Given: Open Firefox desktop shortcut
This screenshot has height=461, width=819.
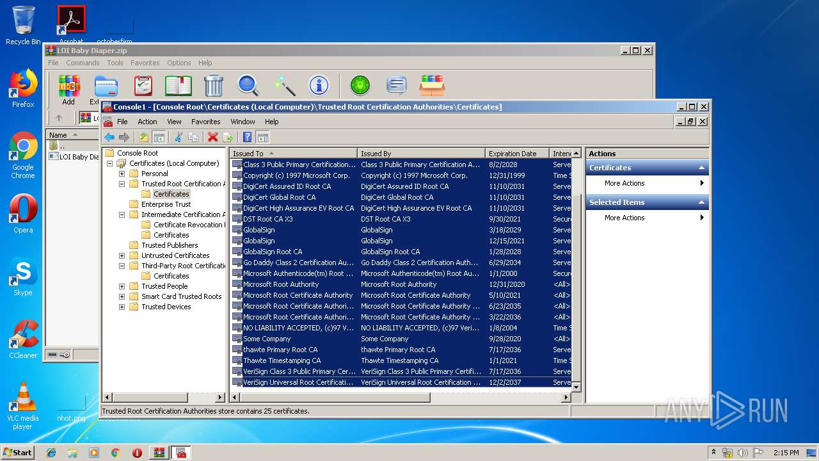Looking at the screenshot, I should 23,89.
